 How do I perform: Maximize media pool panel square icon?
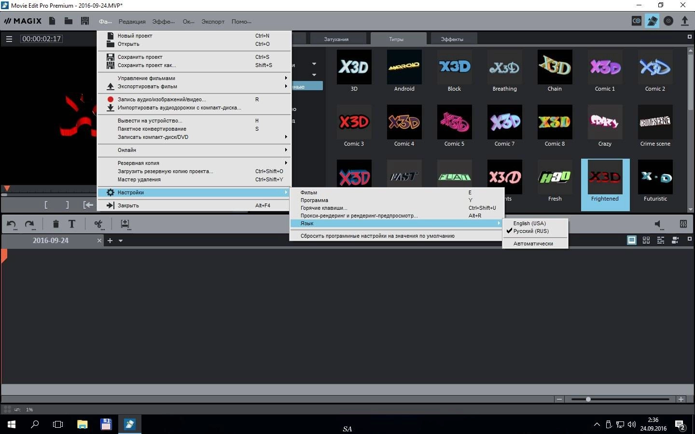coord(689,37)
